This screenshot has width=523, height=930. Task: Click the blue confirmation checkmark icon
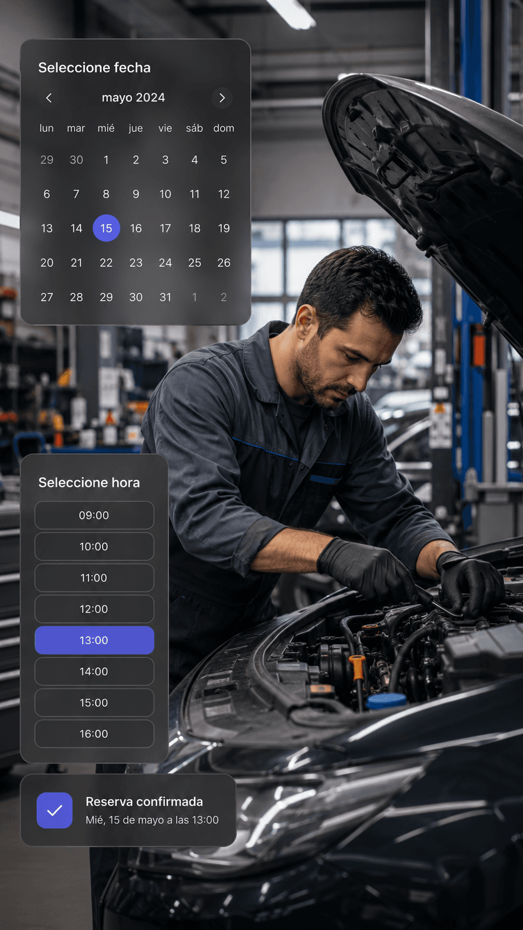pyautogui.click(x=54, y=810)
